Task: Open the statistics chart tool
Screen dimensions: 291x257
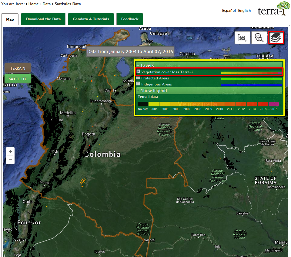Action: tap(242, 38)
